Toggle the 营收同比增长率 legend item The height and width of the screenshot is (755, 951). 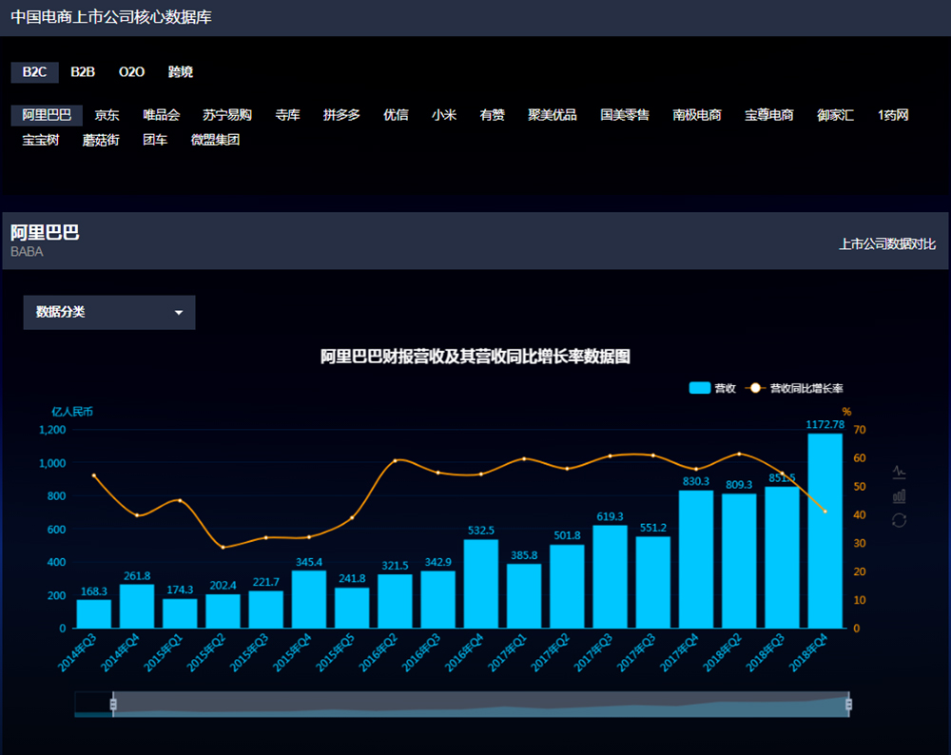point(794,388)
